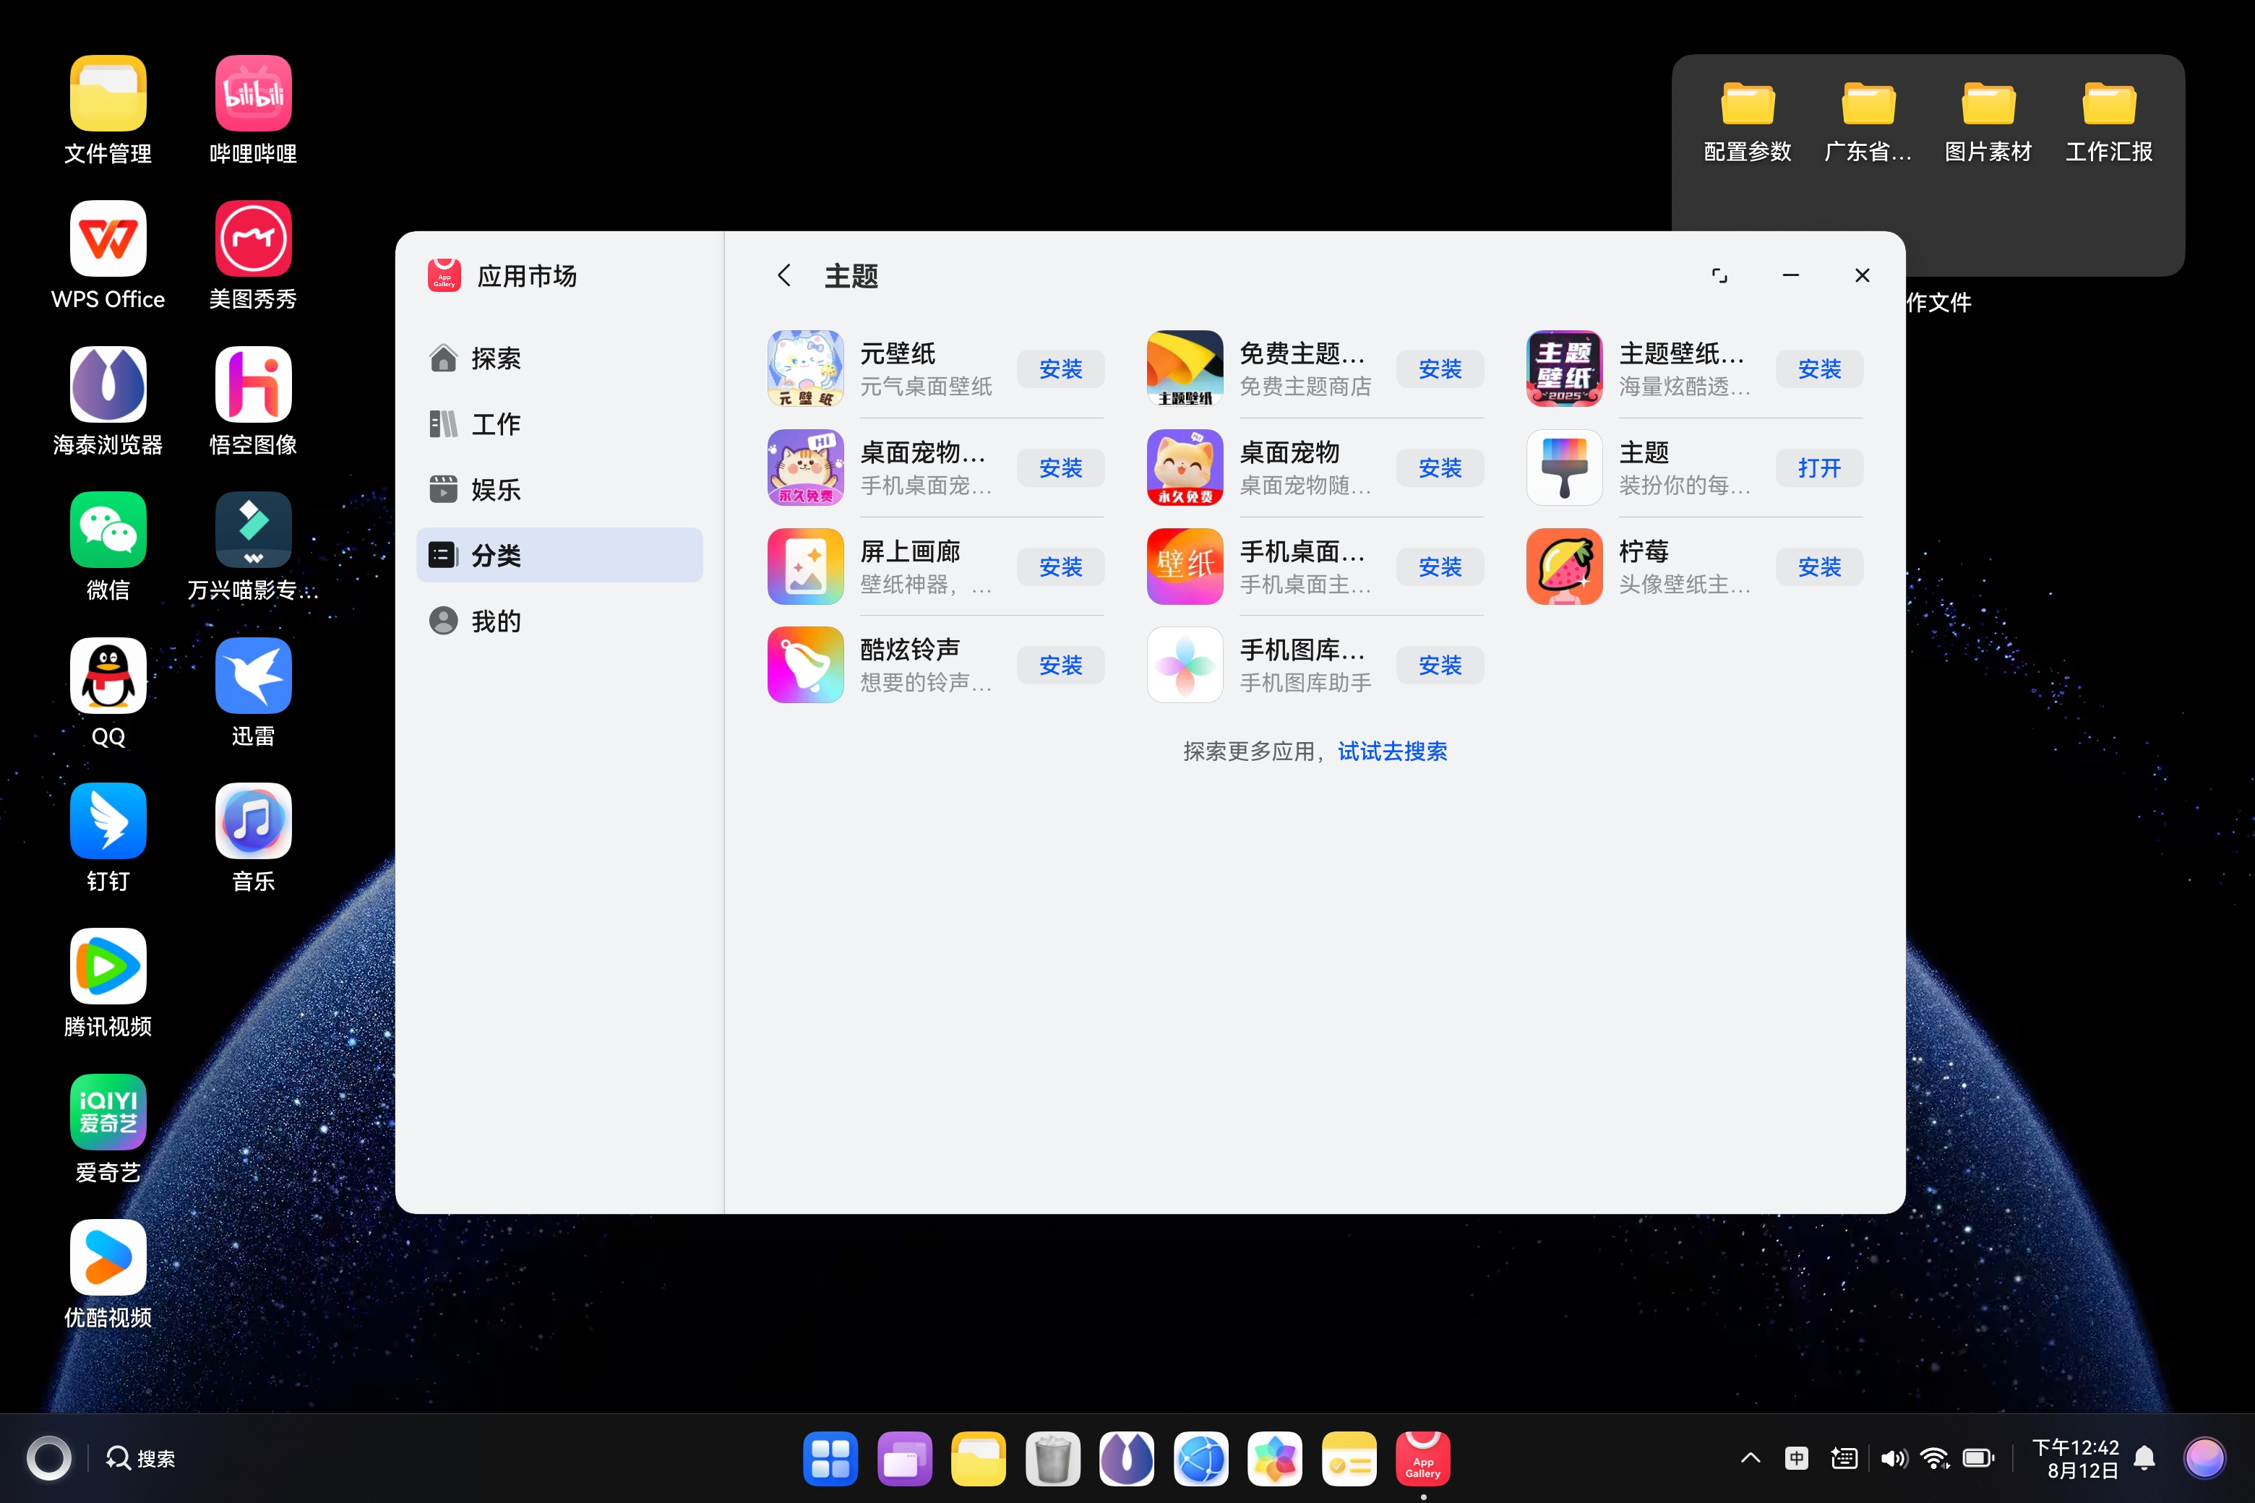This screenshot has height=1503, width=2255.
Task: Click the back arrow beside 主题
Action: click(x=784, y=276)
